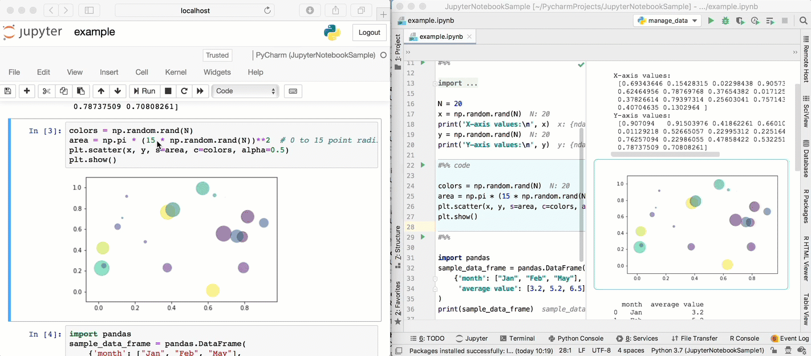This screenshot has height=356, width=811.
Task: Expand PyCharm preview pane right double chevron
Action: click(x=795, y=52)
